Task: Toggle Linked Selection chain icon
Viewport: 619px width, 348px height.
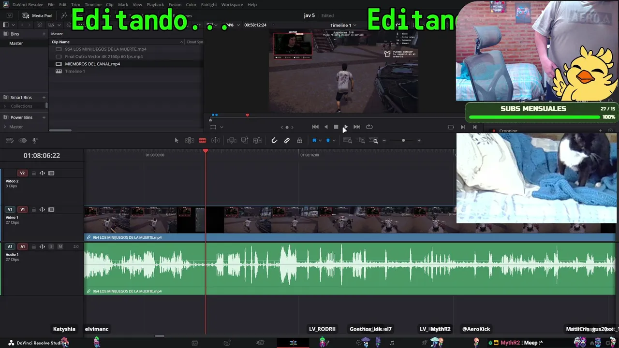Action: pos(287,141)
